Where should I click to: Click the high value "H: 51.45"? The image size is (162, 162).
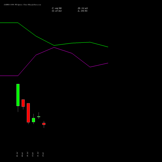coord(83,8)
